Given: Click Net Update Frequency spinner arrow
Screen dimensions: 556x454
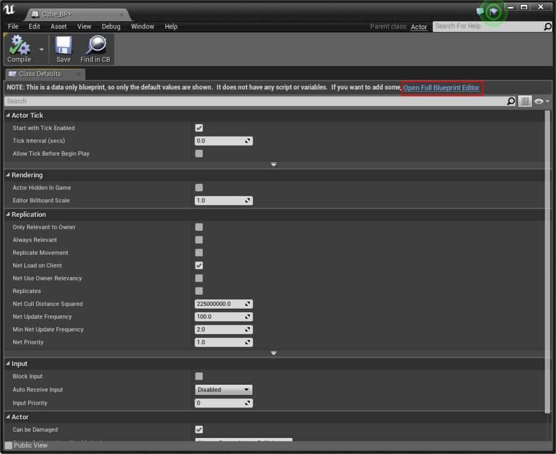Looking at the screenshot, I should tap(248, 317).
